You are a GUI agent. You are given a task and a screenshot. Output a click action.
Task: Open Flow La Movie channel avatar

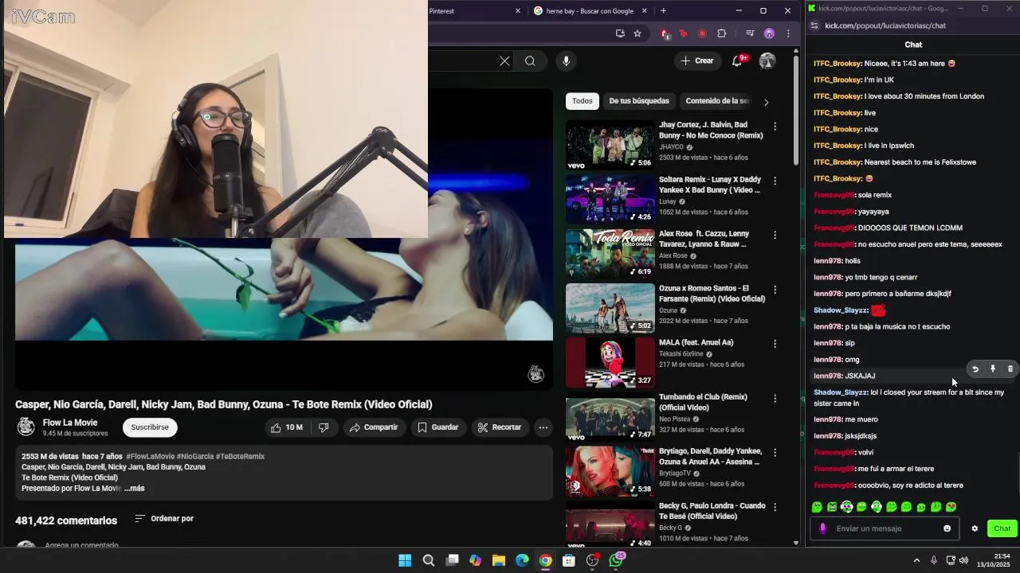26,427
